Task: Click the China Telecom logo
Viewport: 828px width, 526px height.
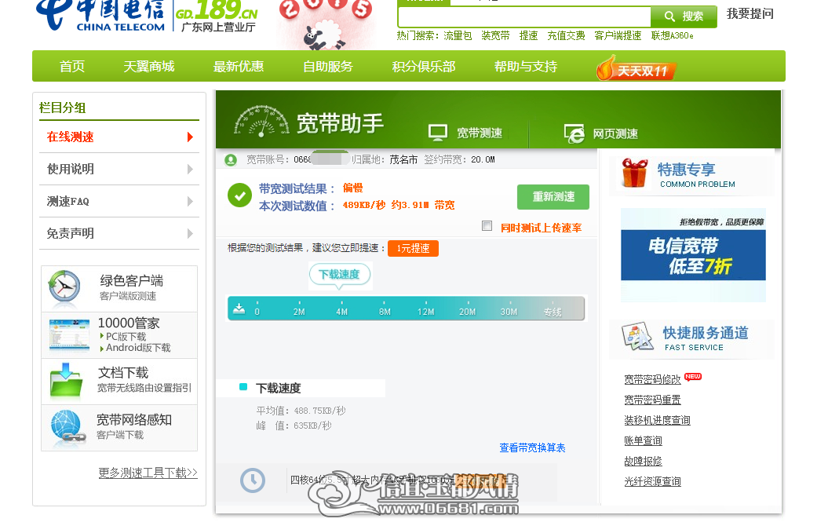Action: tap(100, 15)
